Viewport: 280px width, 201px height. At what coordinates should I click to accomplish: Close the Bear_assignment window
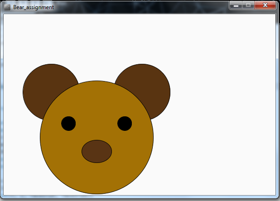pyautogui.click(x=265, y=5)
